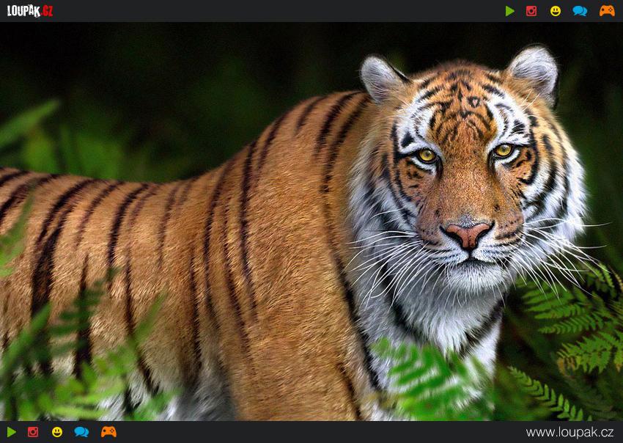Open the yellow smiley icon in bottom bar
The width and height of the screenshot is (623, 443).
(57, 432)
